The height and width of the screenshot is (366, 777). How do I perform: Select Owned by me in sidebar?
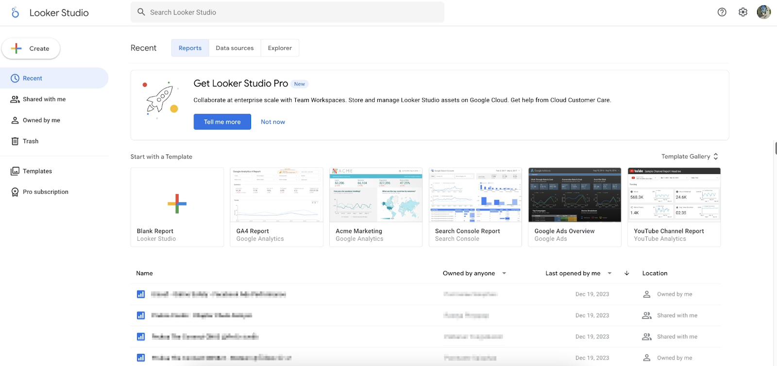pos(54,120)
